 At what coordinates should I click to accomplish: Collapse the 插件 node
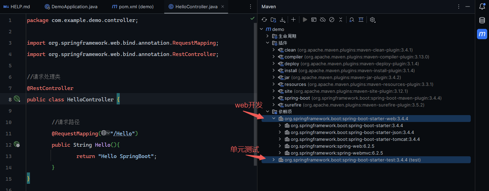[268, 43]
